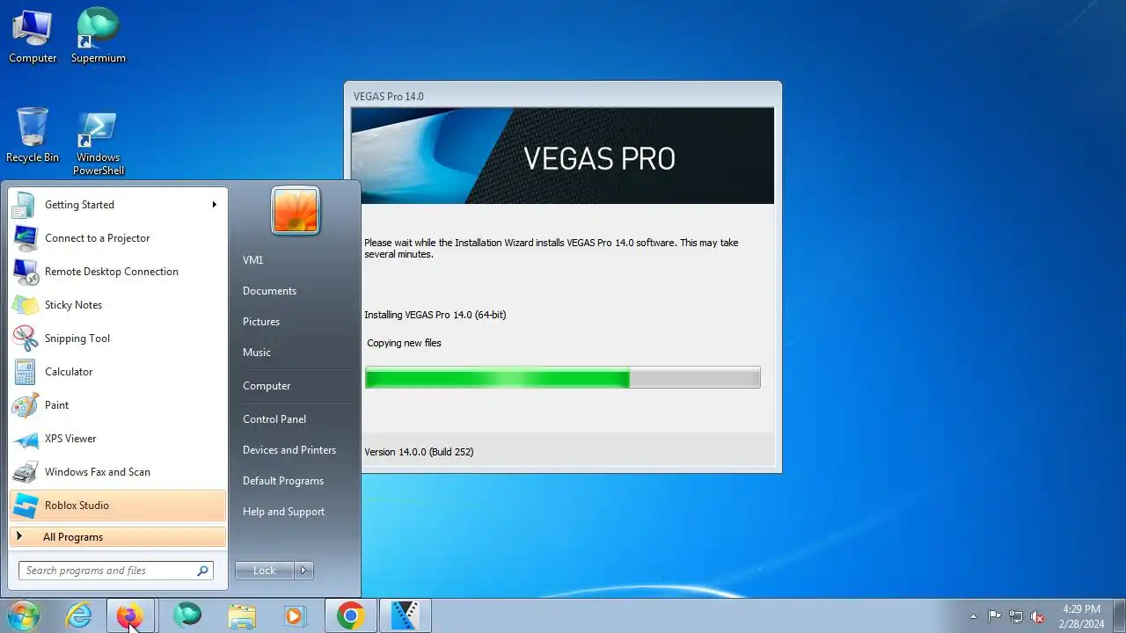Image resolution: width=1126 pixels, height=633 pixels.
Task: Click the Start orb button on taskbar
Action: (x=23, y=615)
